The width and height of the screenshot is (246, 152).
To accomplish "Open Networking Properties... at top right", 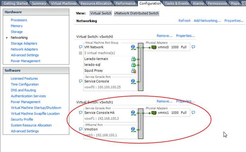I will coord(234,21).
